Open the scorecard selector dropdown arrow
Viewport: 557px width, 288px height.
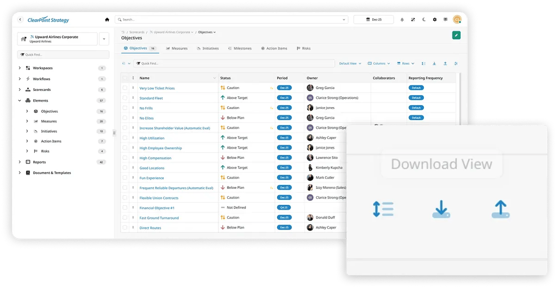(x=104, y=39)
